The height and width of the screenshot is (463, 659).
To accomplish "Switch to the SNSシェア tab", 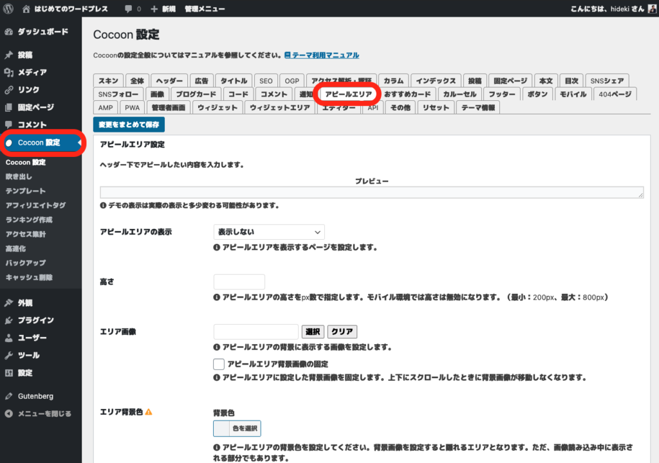I will click(x=607, y=80).
